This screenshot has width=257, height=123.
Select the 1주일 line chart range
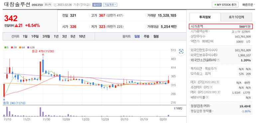pos(35,36)
